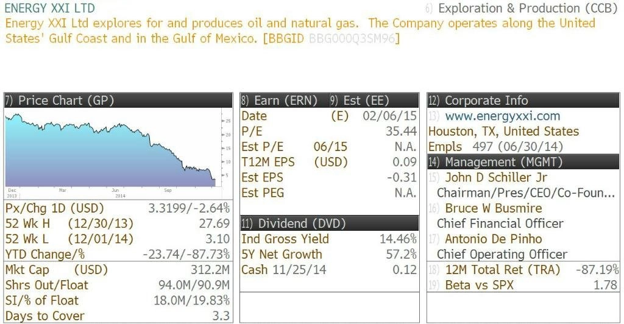Click the Days to Cover row

click(x=118, y=316)
